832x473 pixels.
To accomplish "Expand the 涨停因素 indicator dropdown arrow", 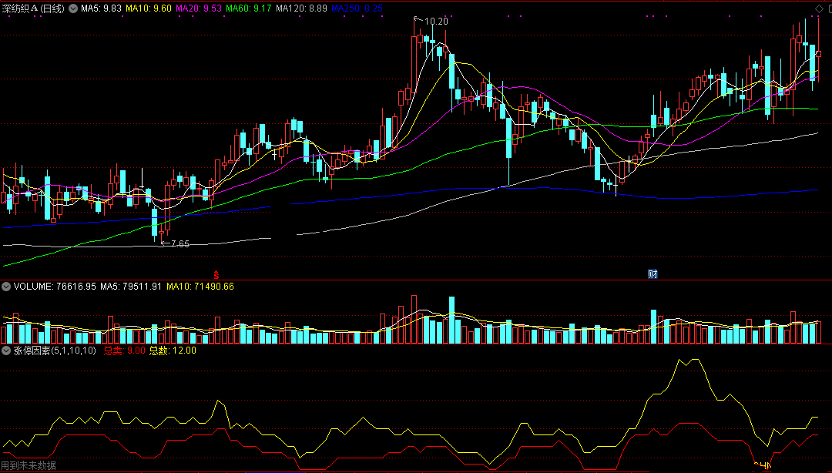I will click(6, 351).
